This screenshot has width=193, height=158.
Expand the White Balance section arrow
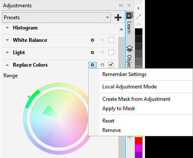(7, 40)
